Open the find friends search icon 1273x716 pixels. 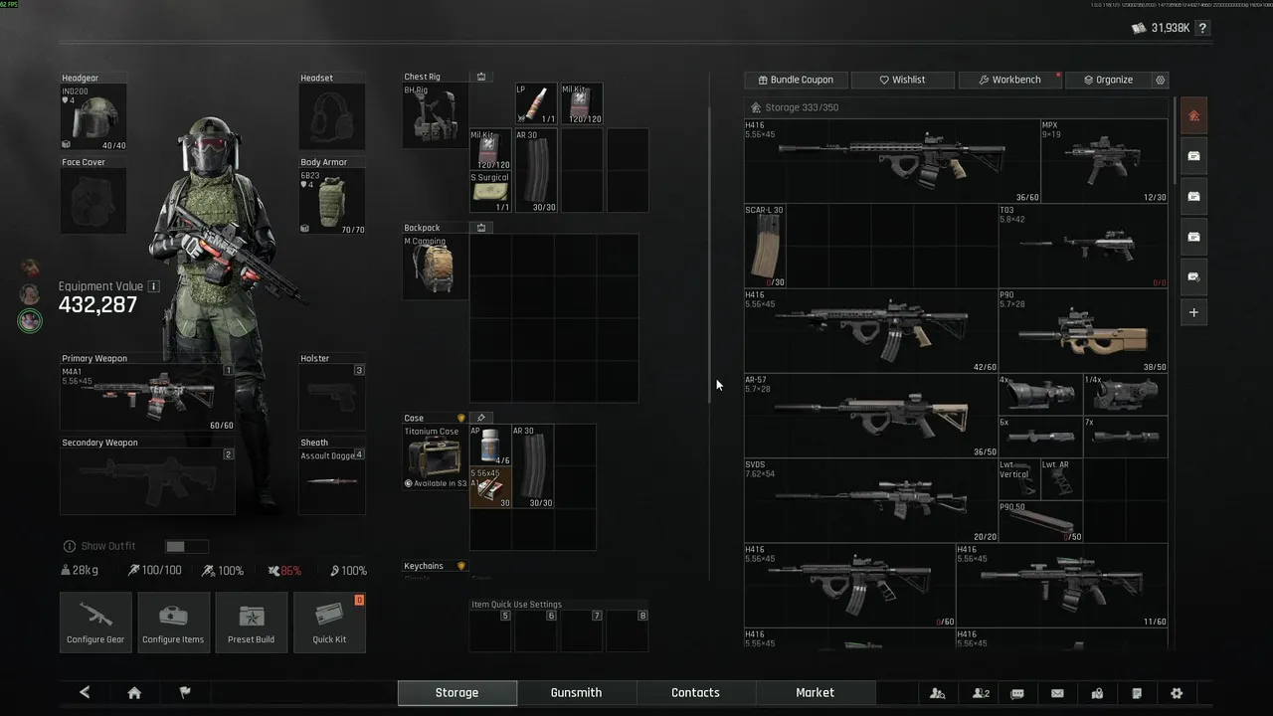(x=937, y=693)
